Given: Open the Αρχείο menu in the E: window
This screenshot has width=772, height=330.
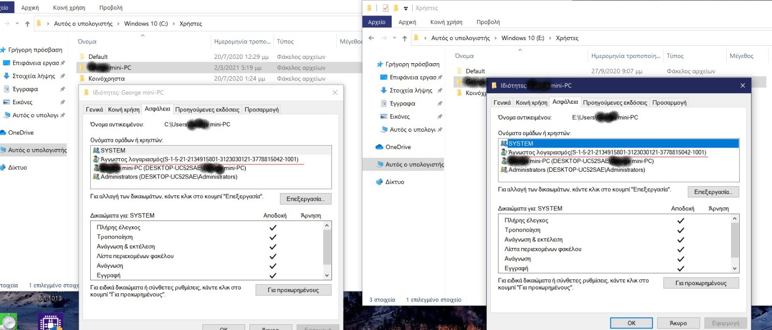Looking at the screenshot, I should click(x=376, y=22).
